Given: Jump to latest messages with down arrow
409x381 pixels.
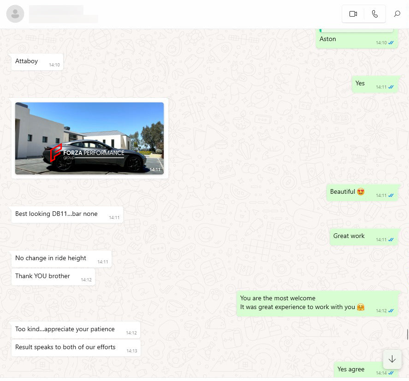Looking at the screenshot, I should (392, 359).
